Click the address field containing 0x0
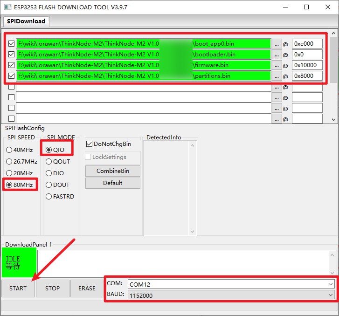The image size is (339, 316). 307,55
